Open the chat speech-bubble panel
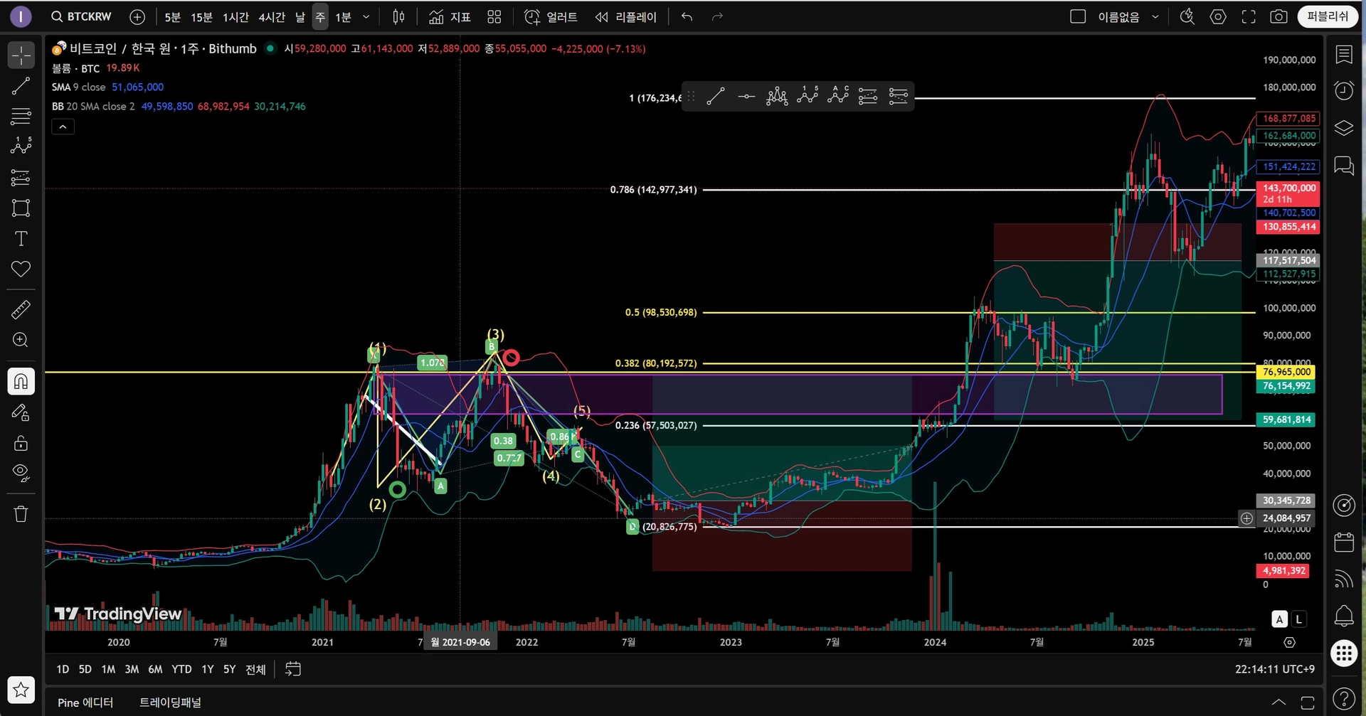The image size is (1366, 716). coord(1344,166)
